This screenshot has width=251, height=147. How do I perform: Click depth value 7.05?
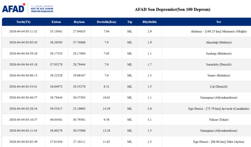pyautogui.click(x=106, y=53)
